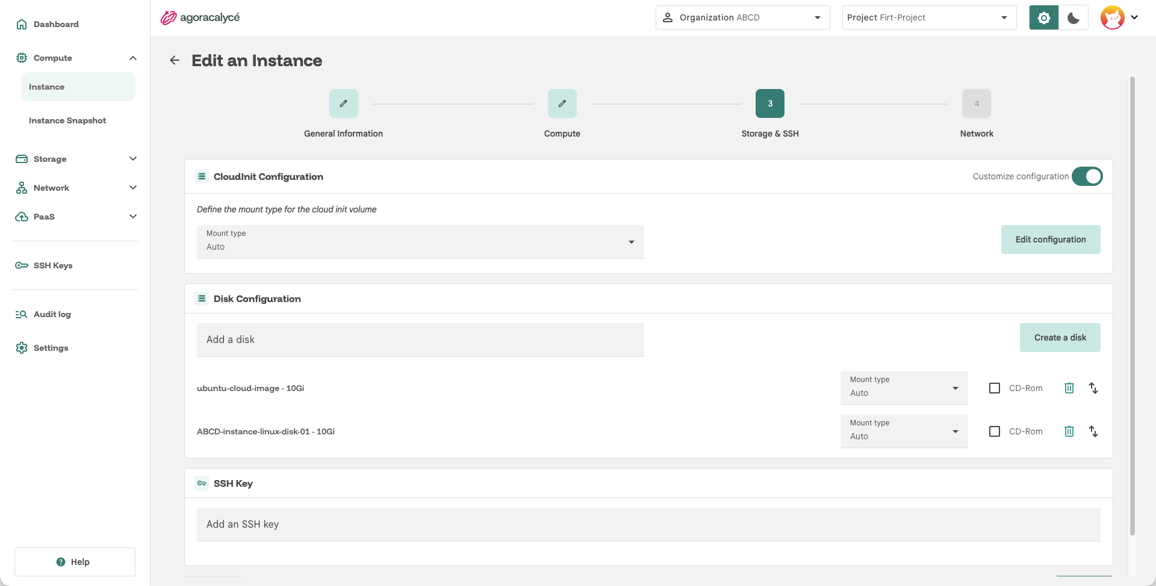Switch to dark mode moon icon
1156x586 pixels.
pos(1074,17)
